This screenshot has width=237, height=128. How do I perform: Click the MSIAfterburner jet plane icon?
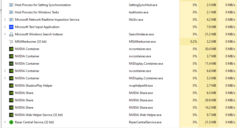click(x=11, y=42)
